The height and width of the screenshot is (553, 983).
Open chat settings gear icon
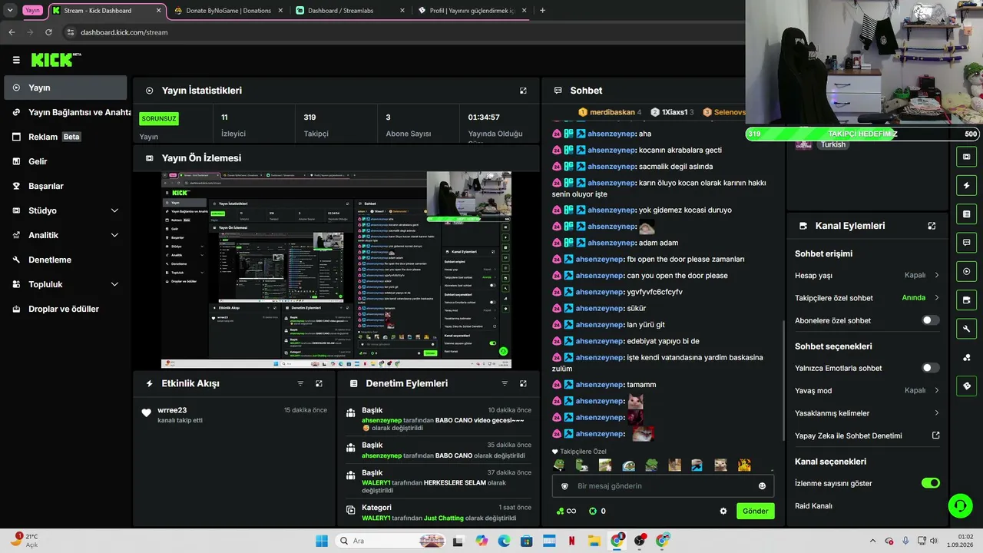(x=723, y=511)
